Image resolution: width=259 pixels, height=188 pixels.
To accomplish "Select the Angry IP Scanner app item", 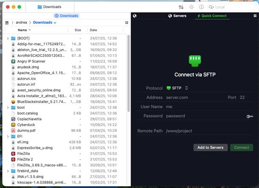I will click(x=32, y=61).
